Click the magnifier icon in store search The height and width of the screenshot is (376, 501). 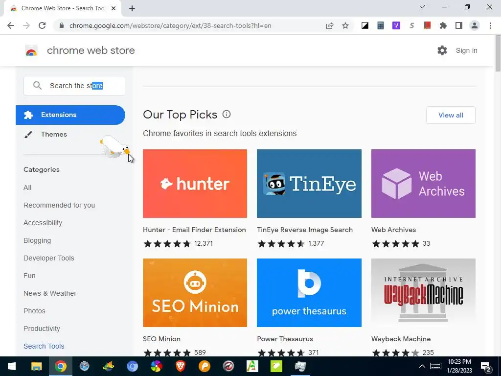click(37, 85)
